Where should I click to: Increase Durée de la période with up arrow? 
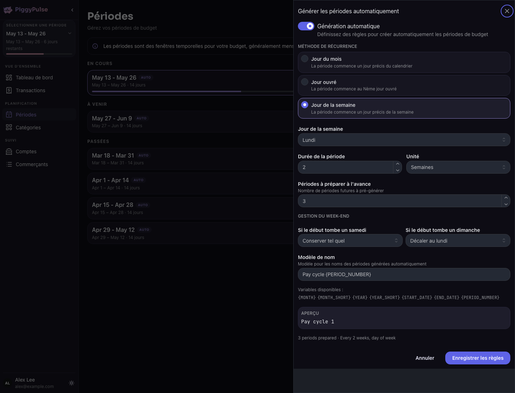[397, 164]
